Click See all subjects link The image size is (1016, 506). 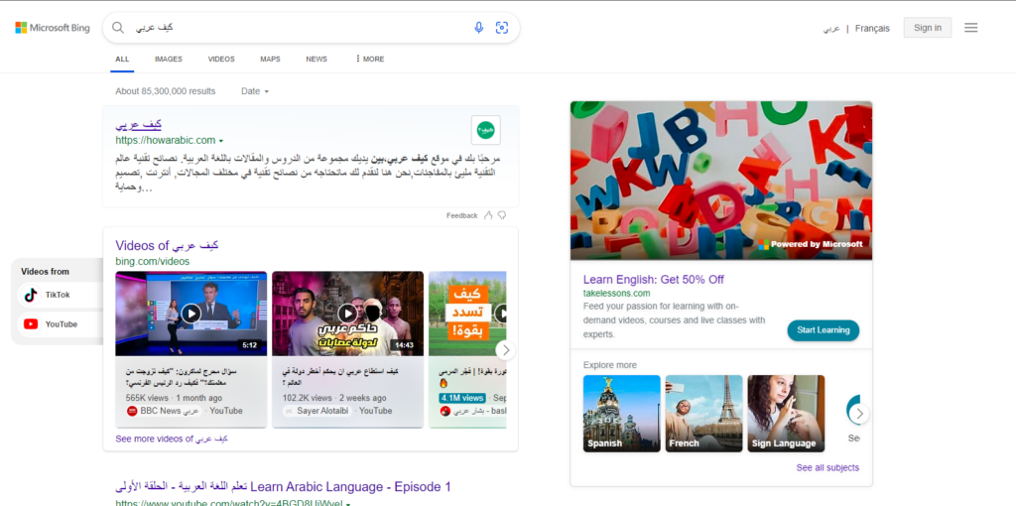point(828,467)
